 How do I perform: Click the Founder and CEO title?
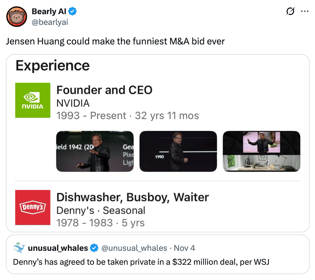[x=104, y=90]
